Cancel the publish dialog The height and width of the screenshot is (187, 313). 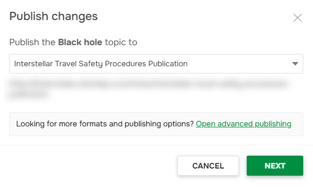click(x=208, y=165)
